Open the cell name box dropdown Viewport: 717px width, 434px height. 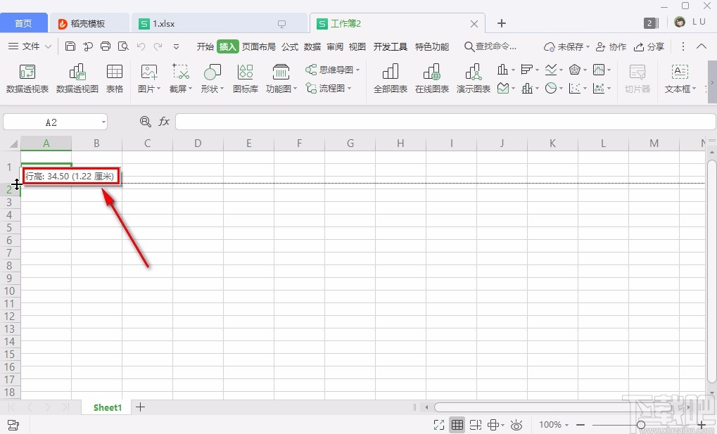click(x=103, y=122)
